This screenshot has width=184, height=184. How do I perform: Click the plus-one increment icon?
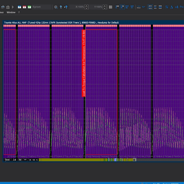point(177,7)
